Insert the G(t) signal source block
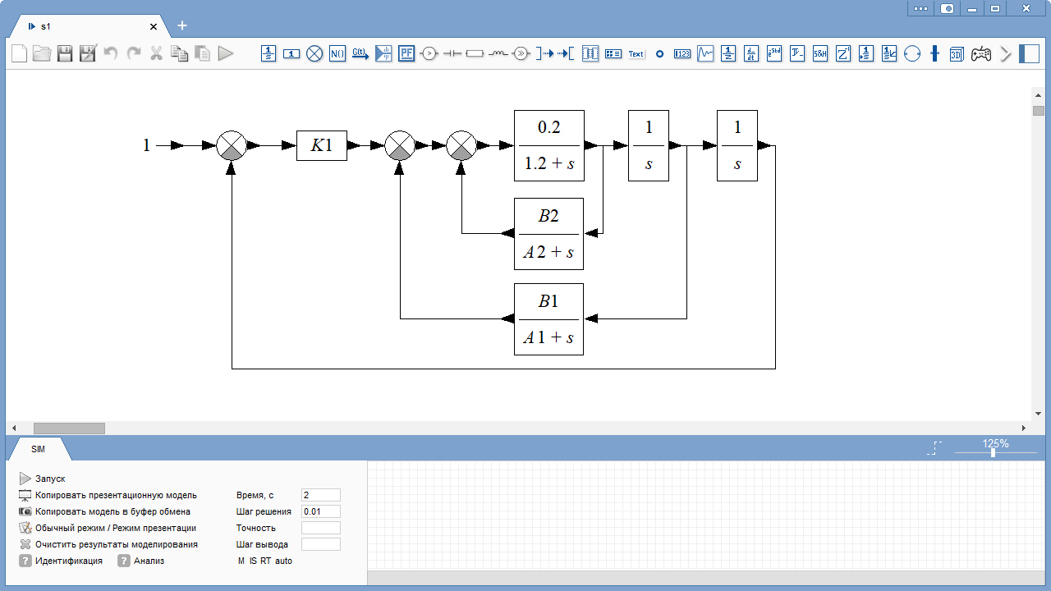This screenshot has width=1051, height=591. coord(360,54)
